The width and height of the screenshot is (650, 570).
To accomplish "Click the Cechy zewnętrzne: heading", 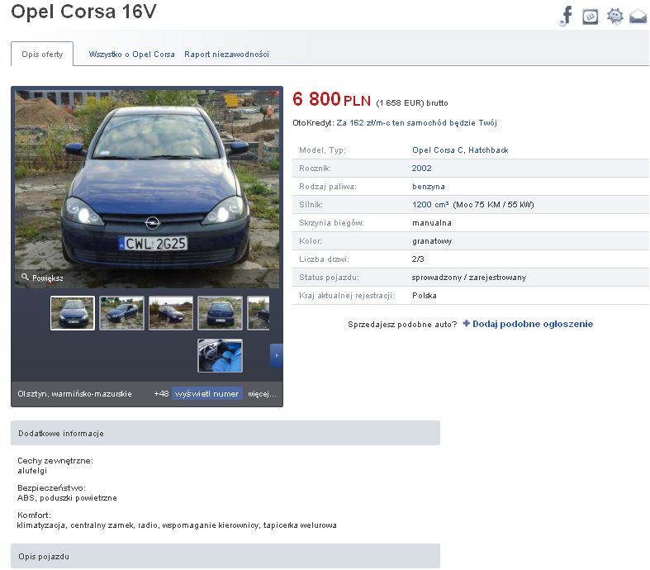I will [x=55, y=461].
